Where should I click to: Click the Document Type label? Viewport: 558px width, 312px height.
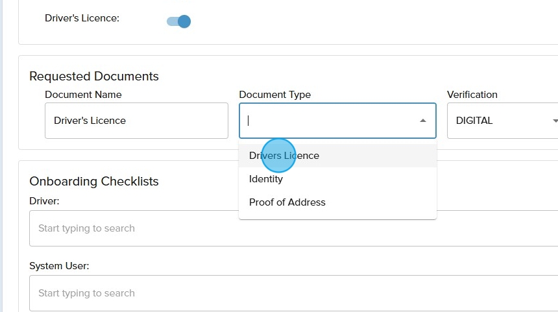pos(274,95)
